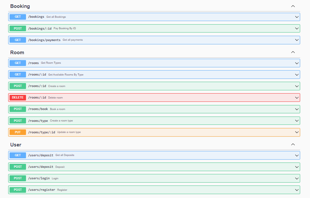This screenshot has width=310, height=198.
Task: Select the Room section heading
Action: point(17,53)
